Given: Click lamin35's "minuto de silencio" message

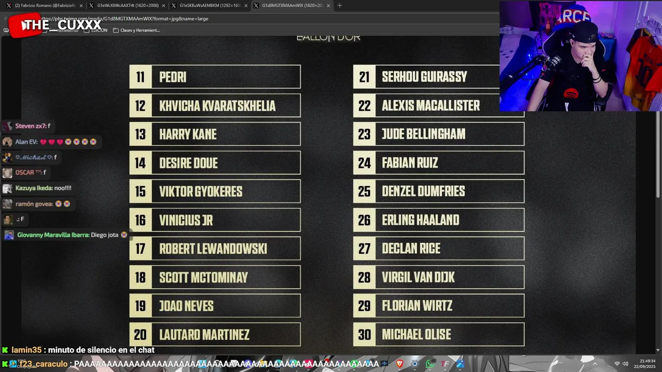Looking at the screenshot, I should (x=78, y=350).
